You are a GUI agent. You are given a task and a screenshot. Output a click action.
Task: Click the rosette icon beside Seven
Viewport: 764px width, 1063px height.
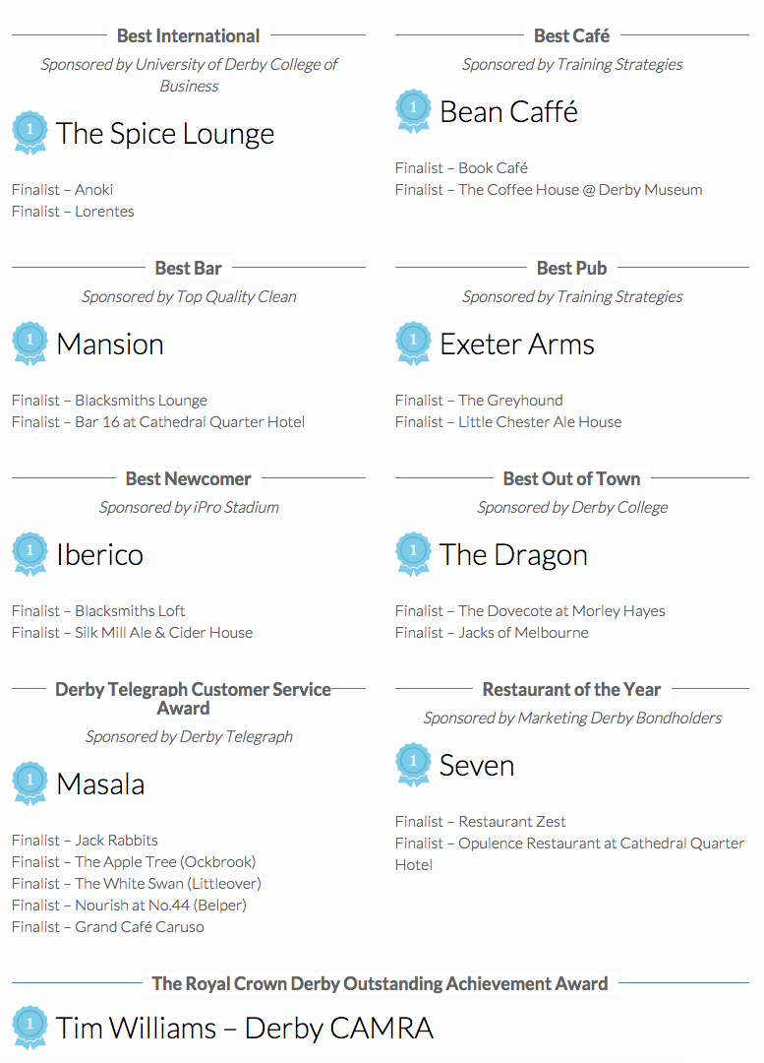[x=413, y=763]
